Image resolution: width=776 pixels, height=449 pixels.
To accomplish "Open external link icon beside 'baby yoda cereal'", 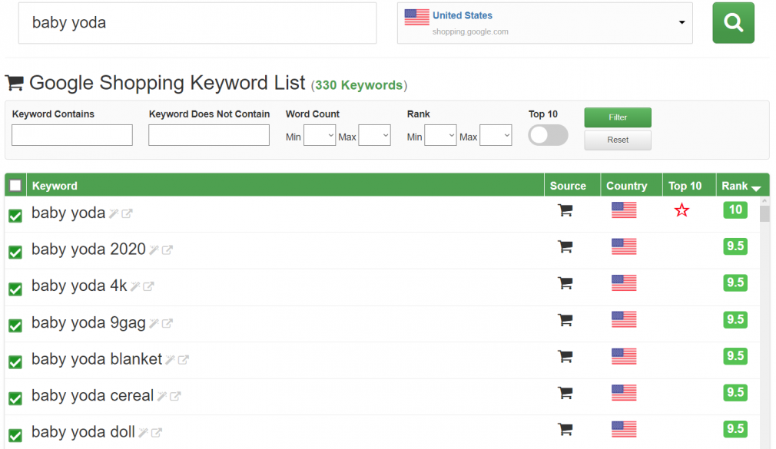I will point(175,396).
